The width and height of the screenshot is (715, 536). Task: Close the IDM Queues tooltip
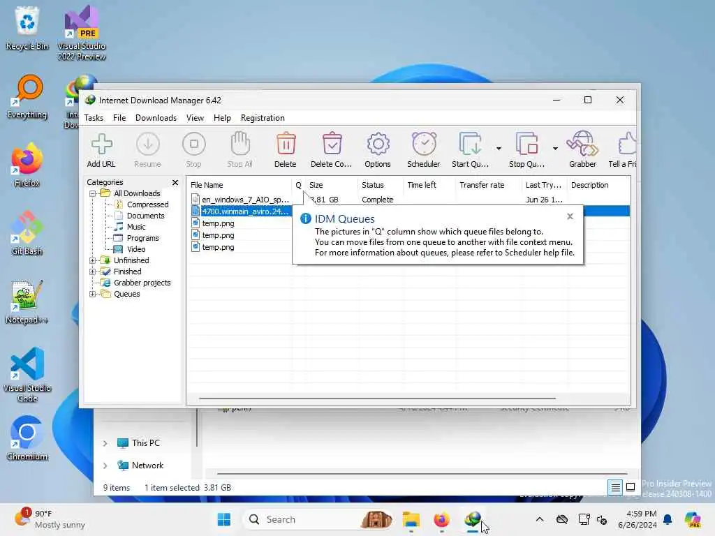[570, 217]
